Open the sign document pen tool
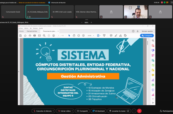The image size is (173, 114). 120,35
